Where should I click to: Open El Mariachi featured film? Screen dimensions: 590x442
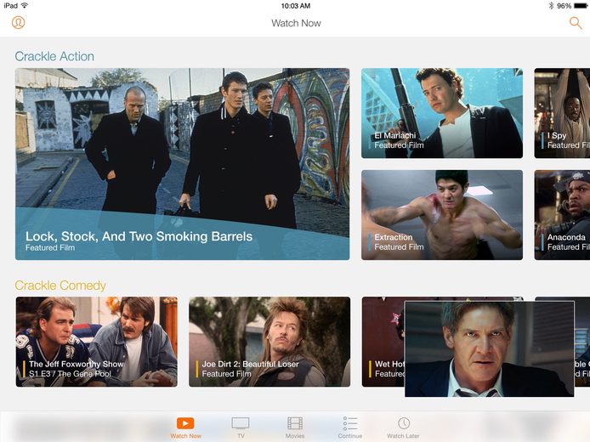pyautogui.click(x=442, y=113)
